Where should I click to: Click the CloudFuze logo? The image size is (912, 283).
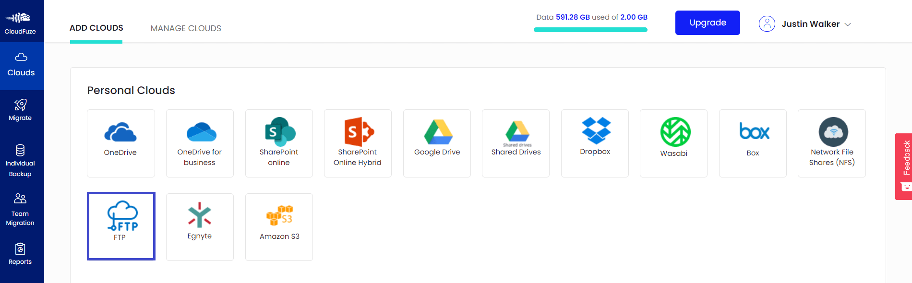[x=20, y=22]
